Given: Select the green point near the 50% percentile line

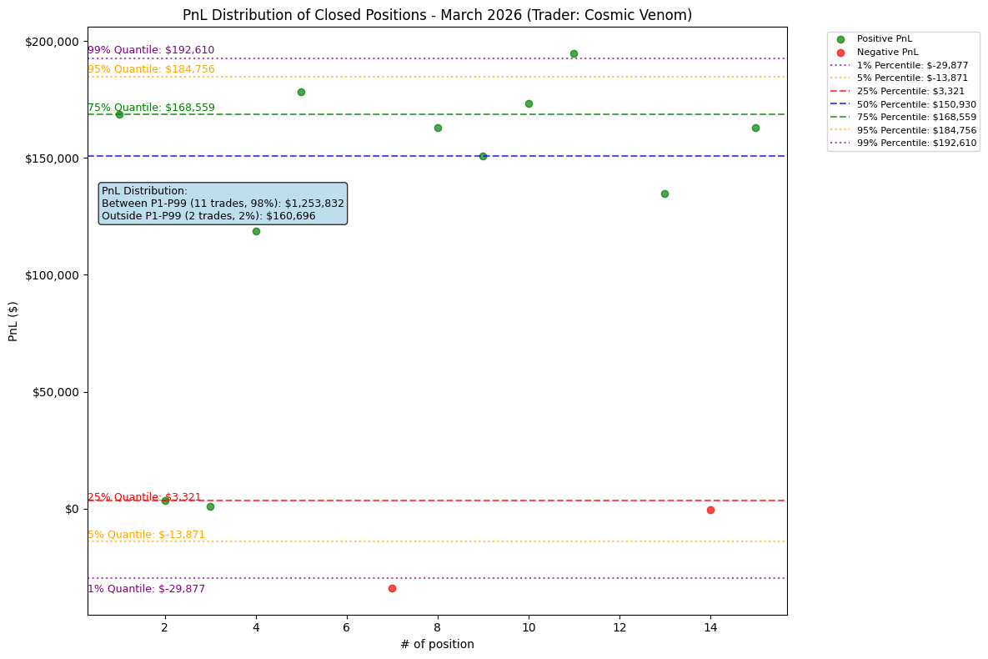Looking at the screenshot, I should click(483, 155).
